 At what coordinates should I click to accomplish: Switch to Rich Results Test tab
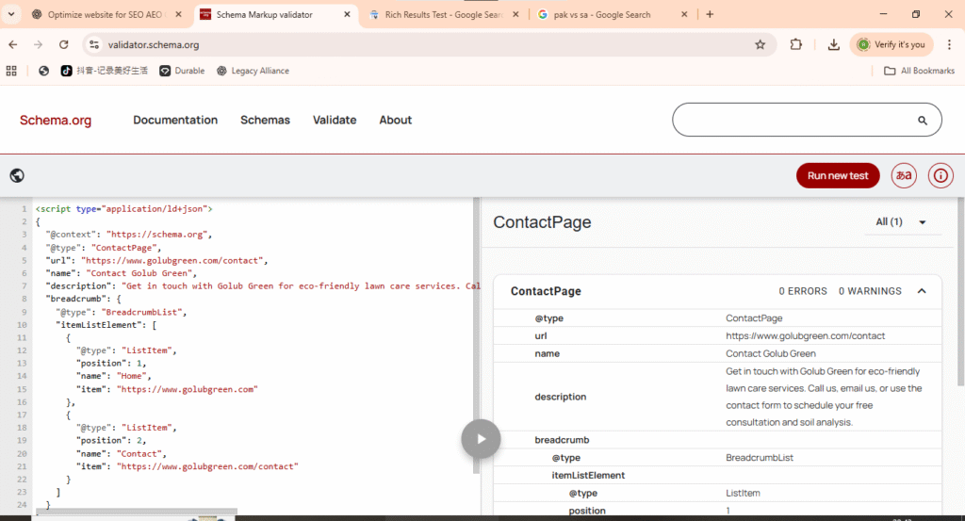click(x=443, y=14)
